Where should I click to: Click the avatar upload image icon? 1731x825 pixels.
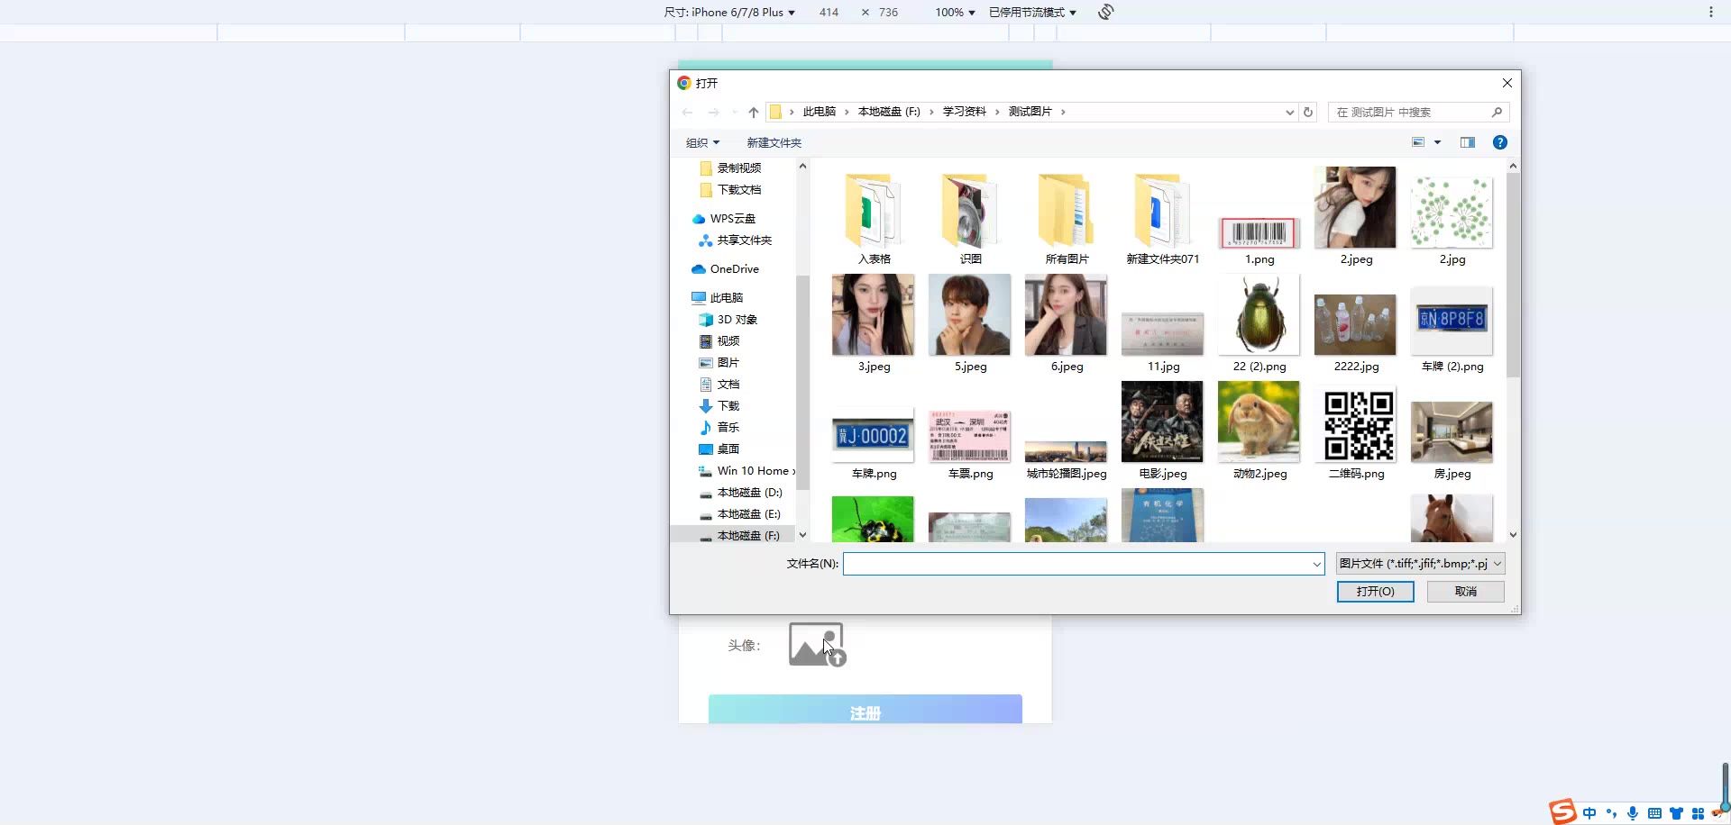[x=817, y=645]
